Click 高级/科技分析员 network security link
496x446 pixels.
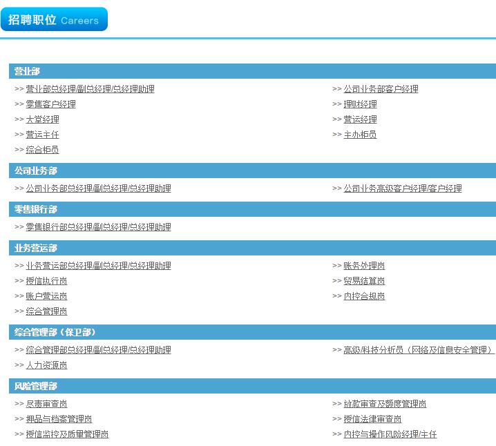click(418, 350)
